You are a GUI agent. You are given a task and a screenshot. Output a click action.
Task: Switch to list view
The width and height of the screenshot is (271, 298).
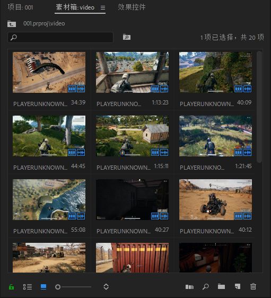pyautogui.click(x=28, y=287)
